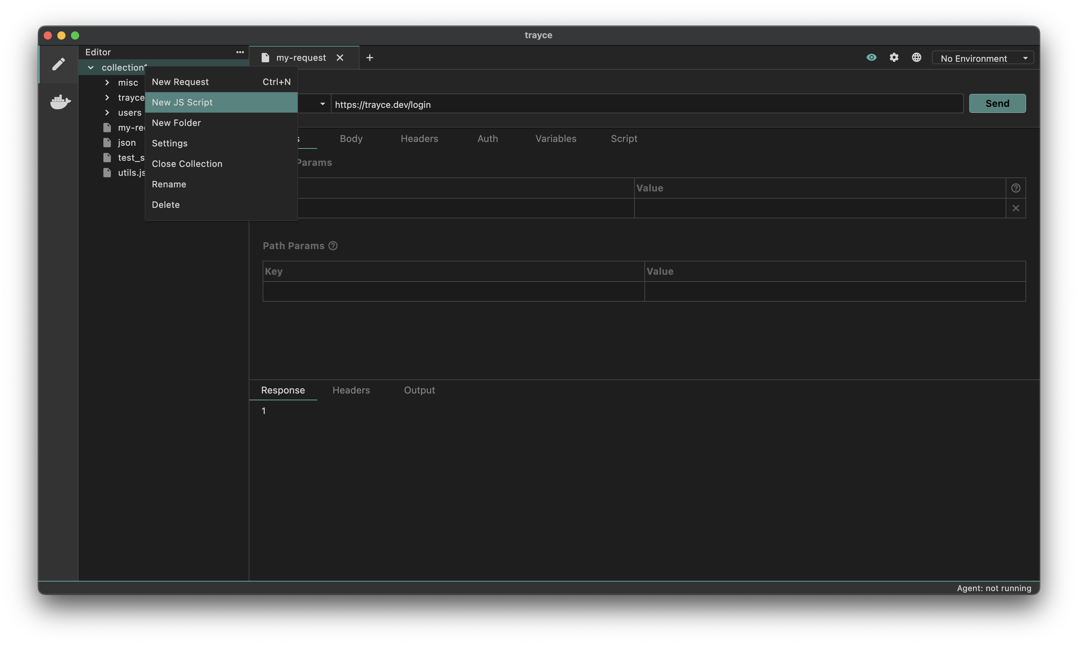Click the my-re file icon in tree
Image resolution: width=1078 pixels, height=645 pixels.
[107, 128]
